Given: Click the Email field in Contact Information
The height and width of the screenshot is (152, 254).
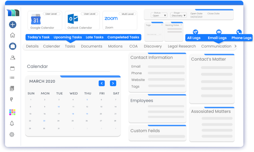Looking at the screenshot, I should pos(166,67).
